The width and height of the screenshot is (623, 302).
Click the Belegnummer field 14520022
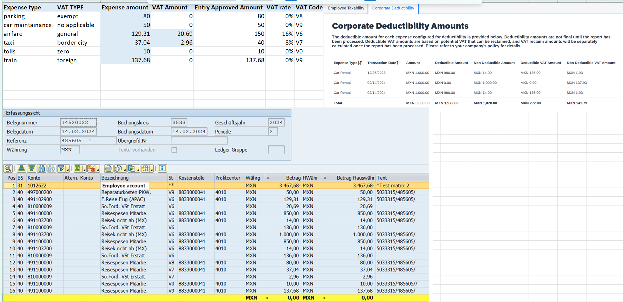pyautogui.click(x=78, y=123)
